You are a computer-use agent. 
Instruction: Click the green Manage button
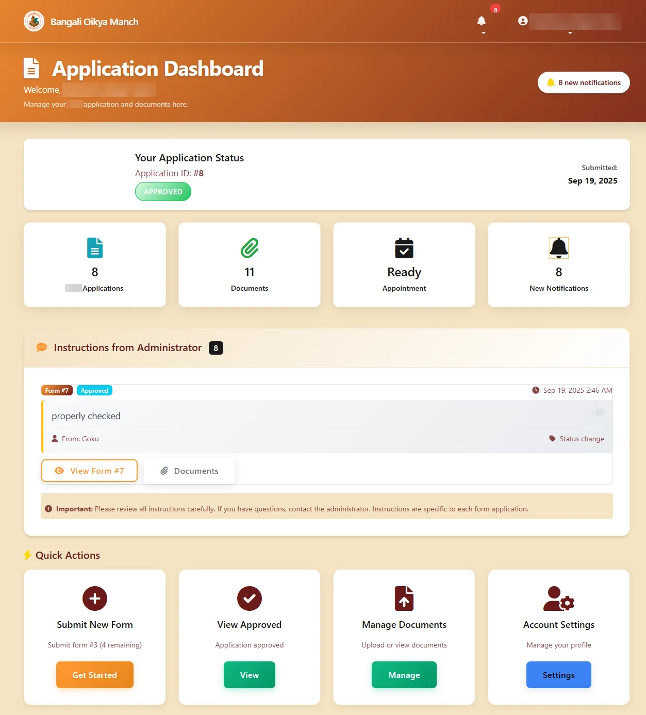(404, 675)
